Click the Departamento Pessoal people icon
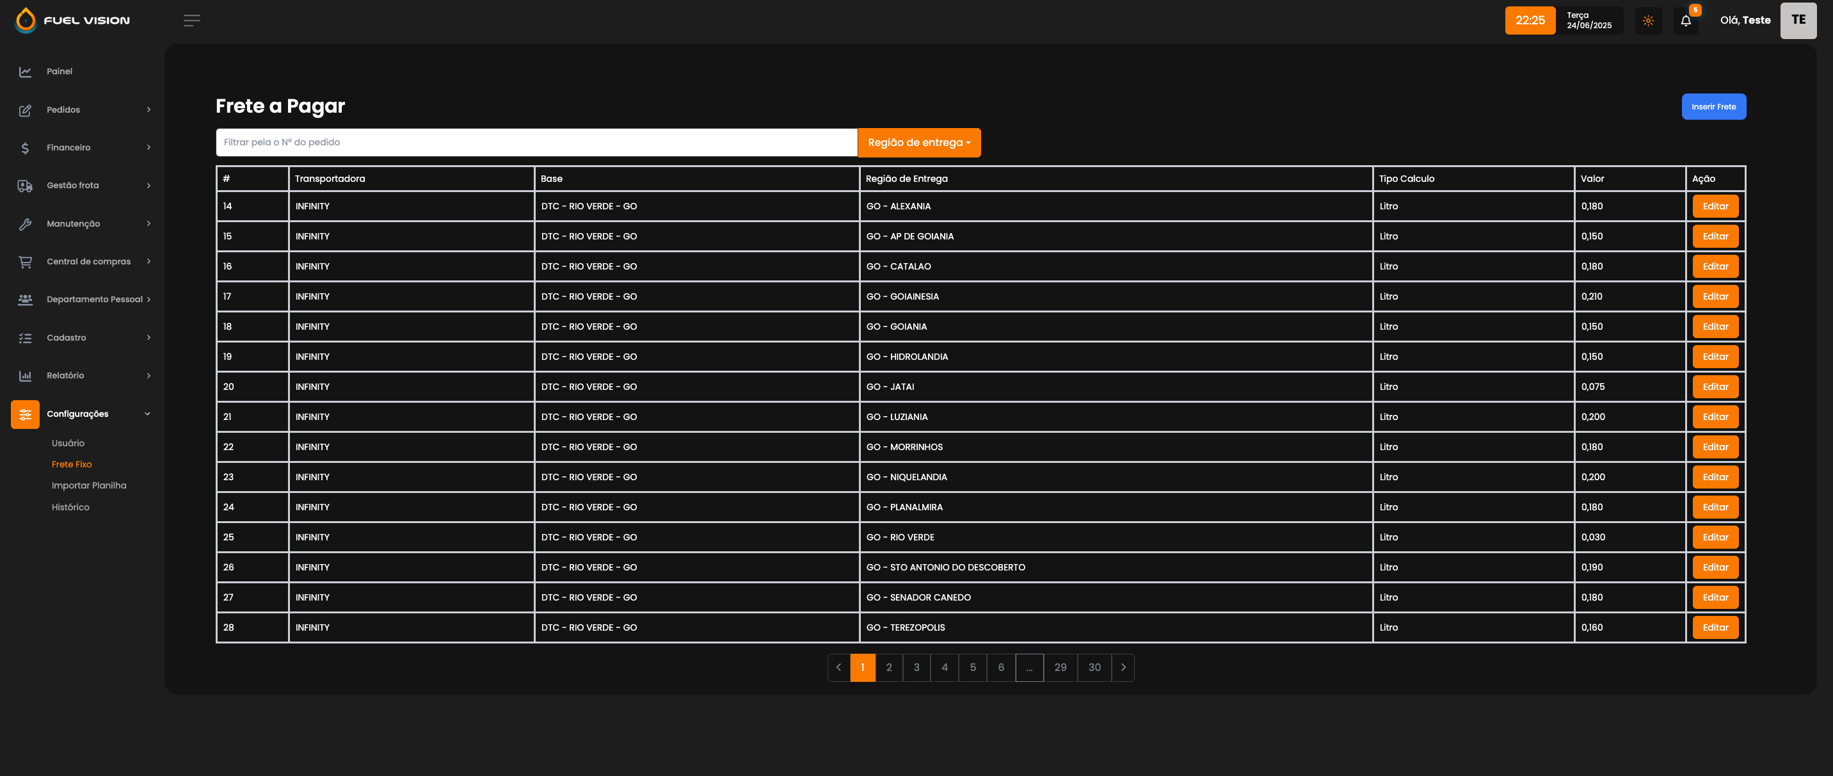Screen dimensions: 1833x776 click(26, 300)
